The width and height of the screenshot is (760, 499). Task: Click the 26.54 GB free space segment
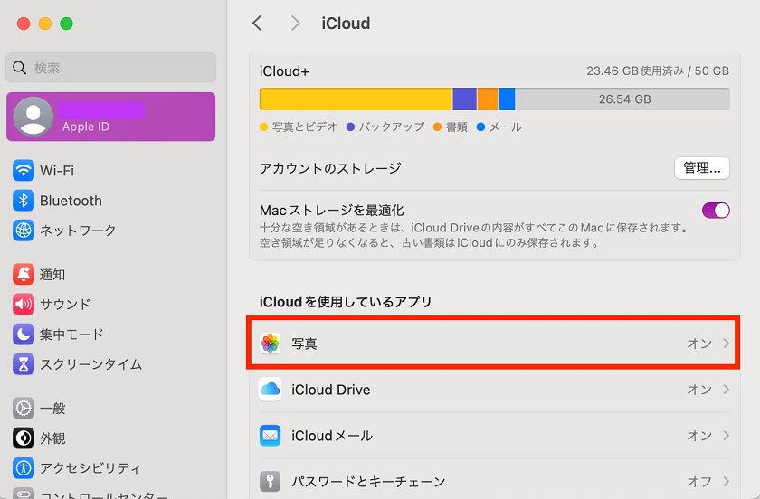coord(622,99)
